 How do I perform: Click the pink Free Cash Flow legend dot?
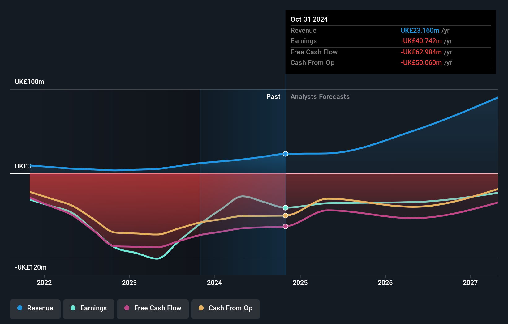point(127,308)
